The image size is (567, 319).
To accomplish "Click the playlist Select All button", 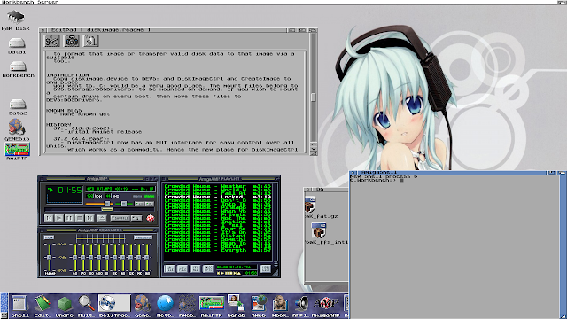I will [x=195, y=268].
